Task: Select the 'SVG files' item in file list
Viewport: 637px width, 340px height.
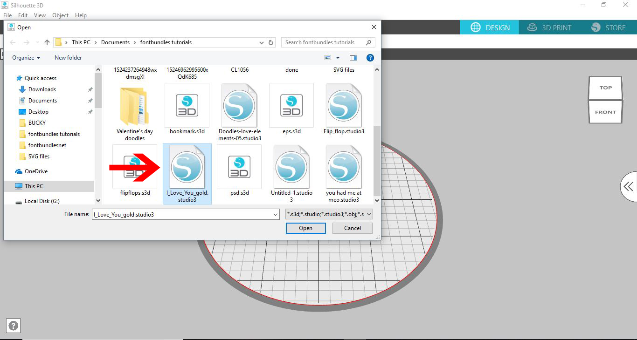Action: coord(344,70)
